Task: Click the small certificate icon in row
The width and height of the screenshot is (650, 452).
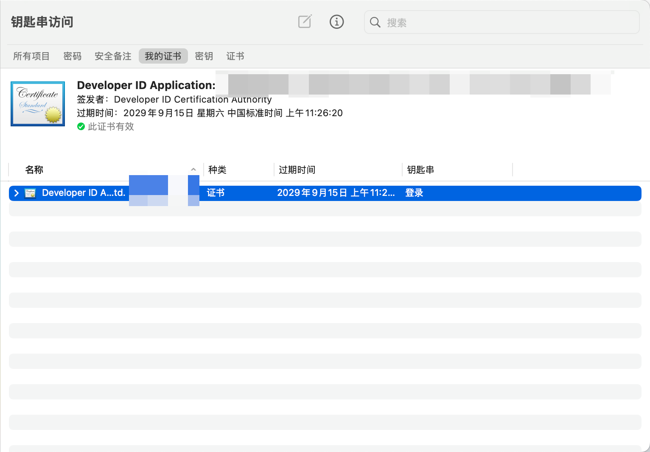Action: pos(30,193)
